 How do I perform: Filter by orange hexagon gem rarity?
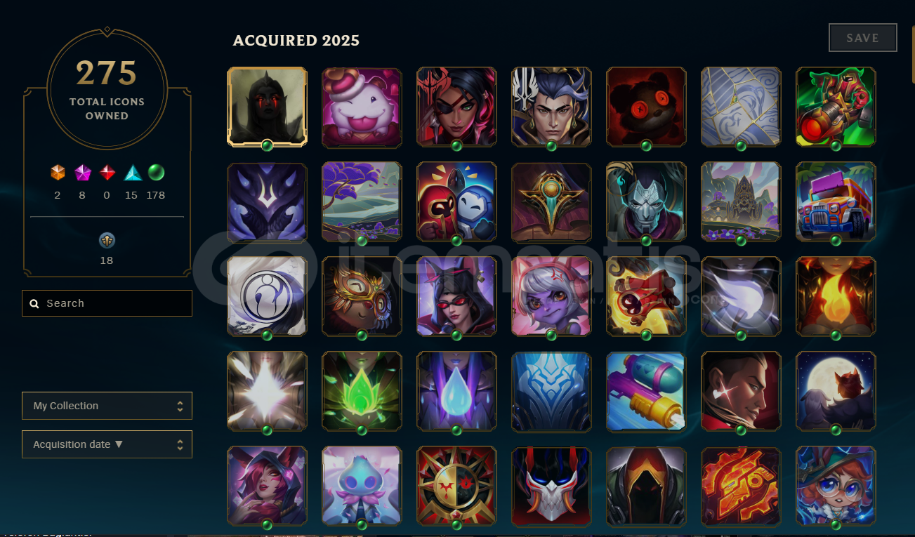tap(58, 173)
